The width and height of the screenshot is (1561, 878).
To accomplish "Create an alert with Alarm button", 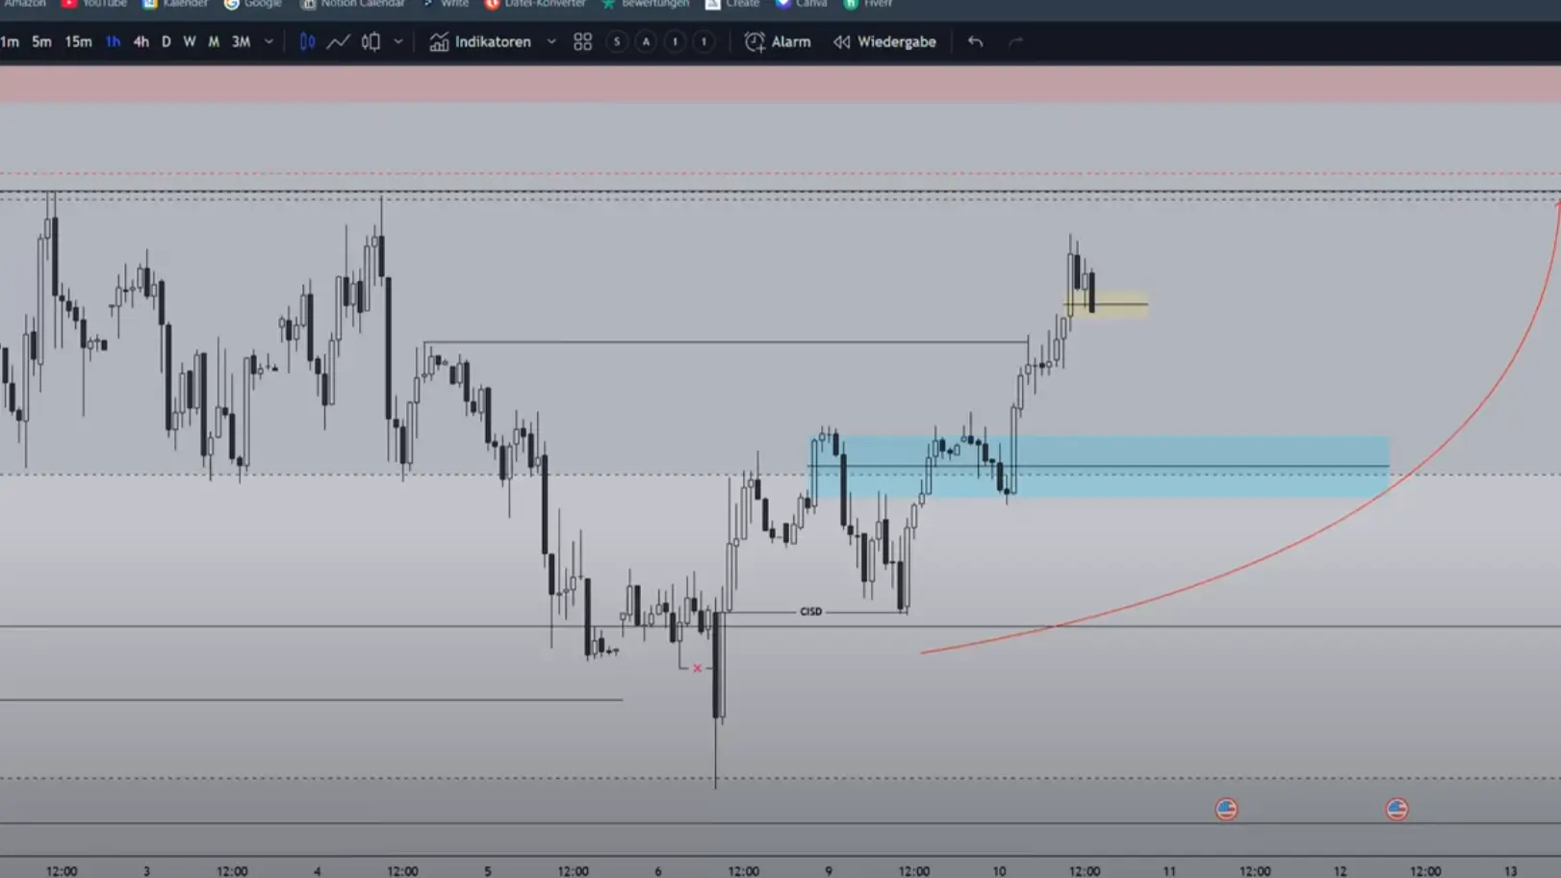I will [x=778, y=41].
